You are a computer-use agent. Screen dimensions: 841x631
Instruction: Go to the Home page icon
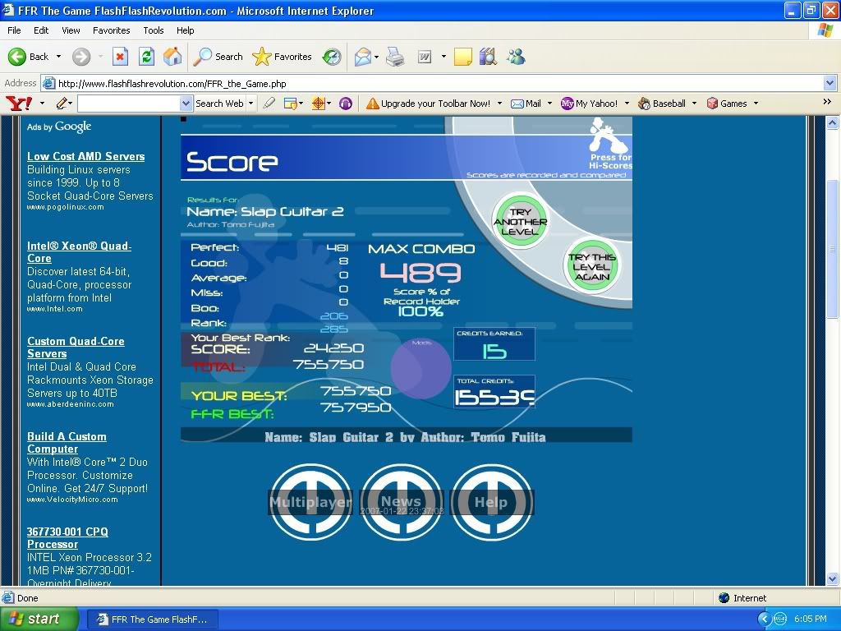pyautogui.click(x=172, y=57)
